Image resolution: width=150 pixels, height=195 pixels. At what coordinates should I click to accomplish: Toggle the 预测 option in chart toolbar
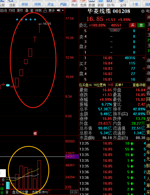coord(38,10)
